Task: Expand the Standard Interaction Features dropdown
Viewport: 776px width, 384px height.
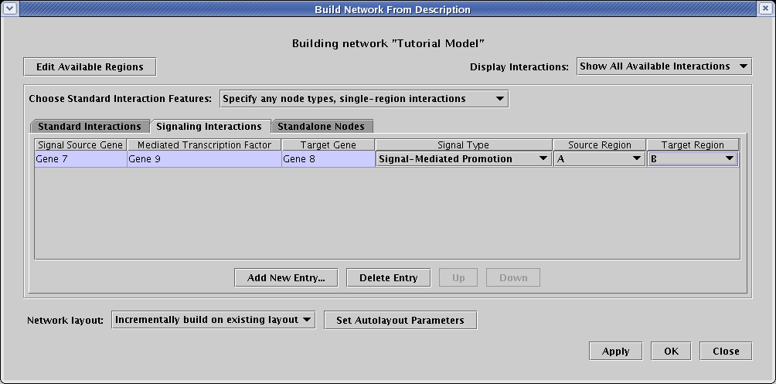Action: [x=364, y=99]
